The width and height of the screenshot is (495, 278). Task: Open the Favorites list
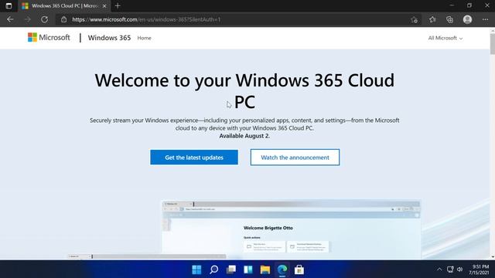coord(432,19)
